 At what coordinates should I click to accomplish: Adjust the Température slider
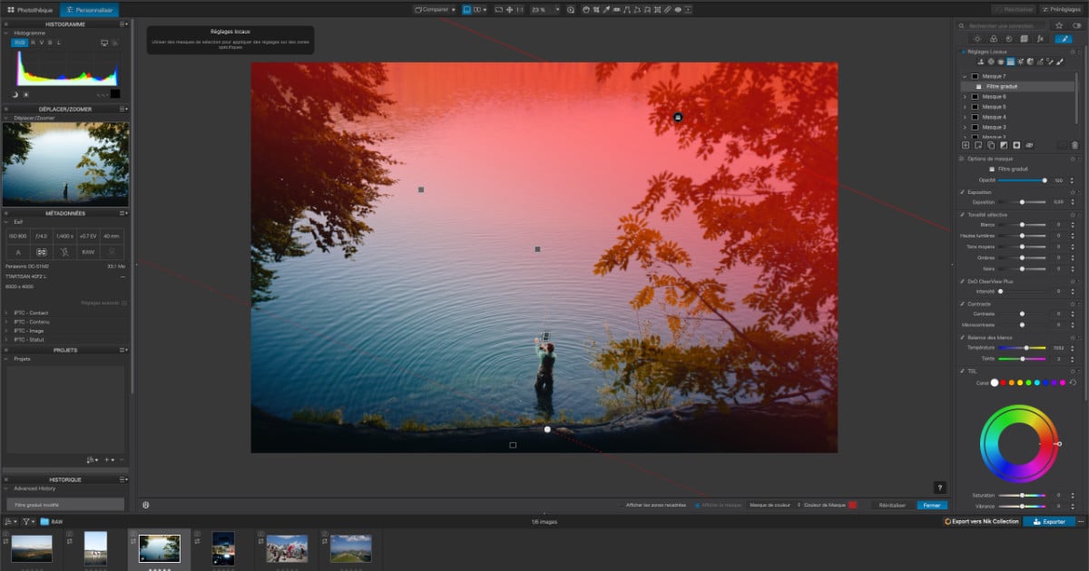(1022, 348)
